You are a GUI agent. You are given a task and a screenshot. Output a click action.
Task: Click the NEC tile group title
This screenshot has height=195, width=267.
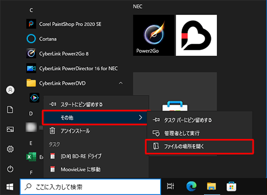click(138, 6)
